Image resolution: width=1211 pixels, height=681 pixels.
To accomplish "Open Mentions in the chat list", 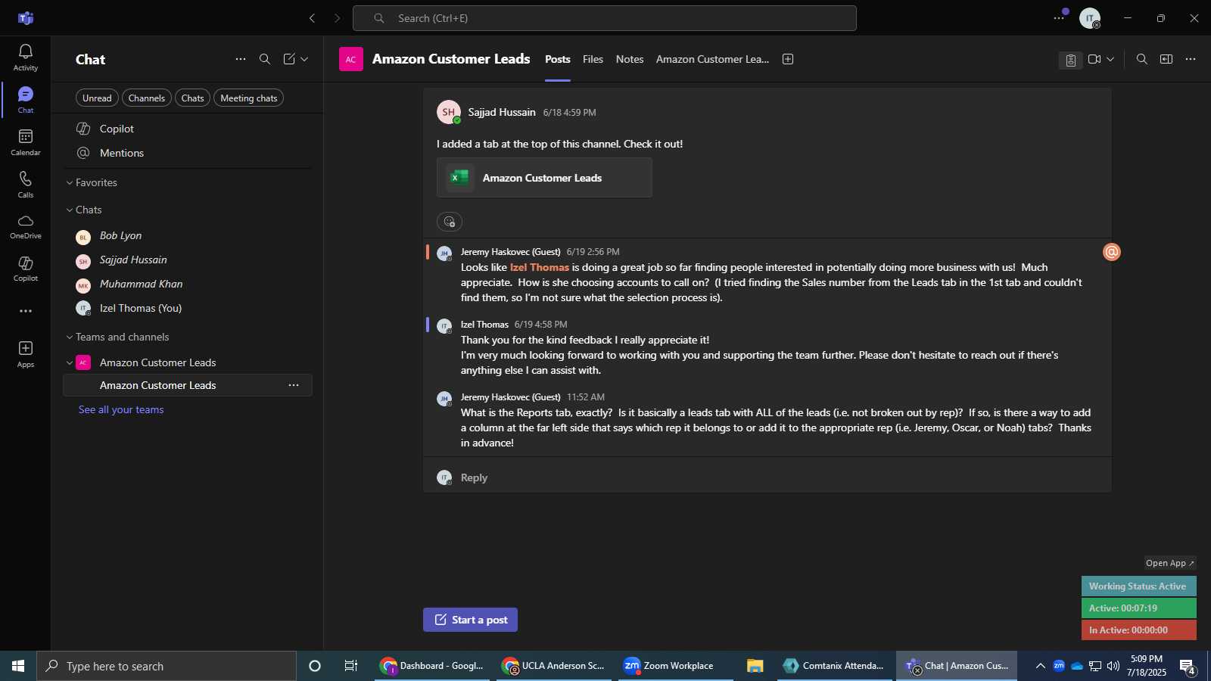I will pyautogui.click(x=188, y=153).
